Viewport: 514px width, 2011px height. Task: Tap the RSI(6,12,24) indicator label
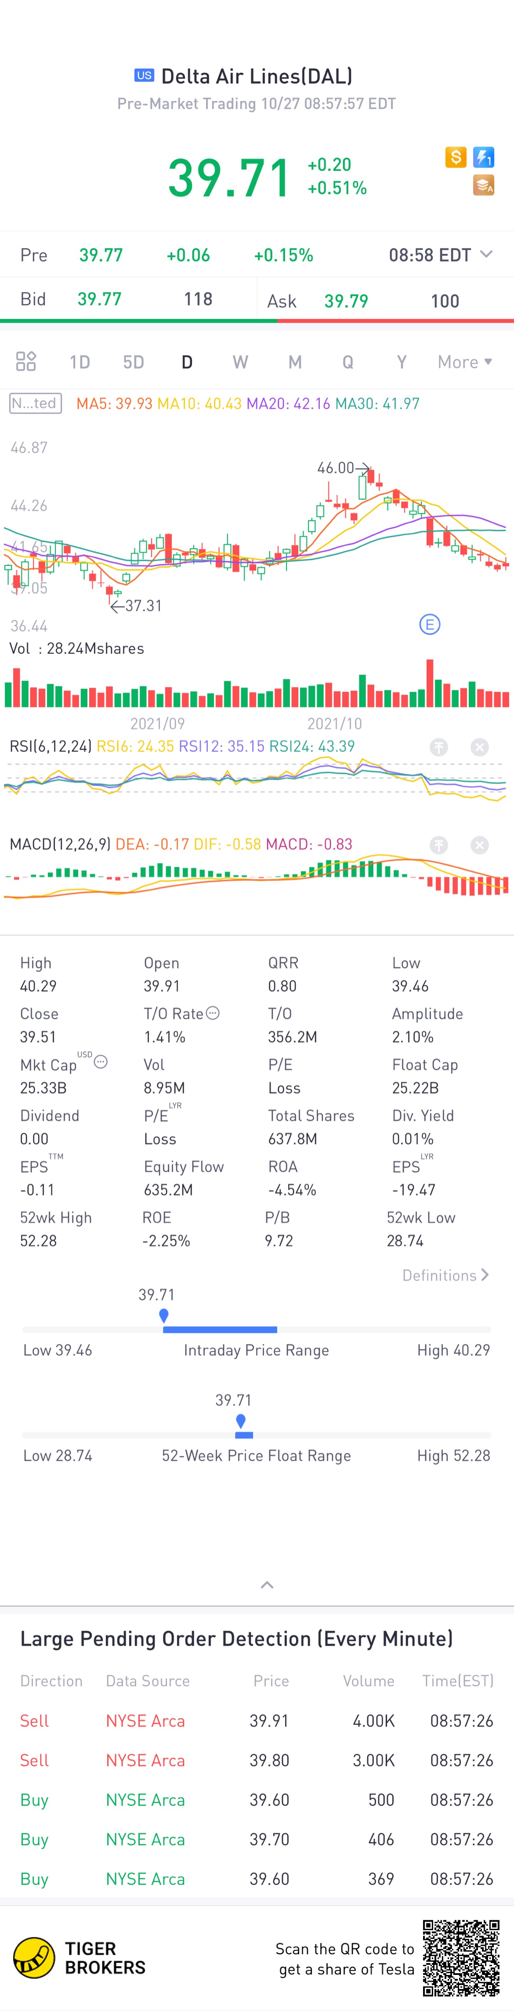tap(51, 746)
